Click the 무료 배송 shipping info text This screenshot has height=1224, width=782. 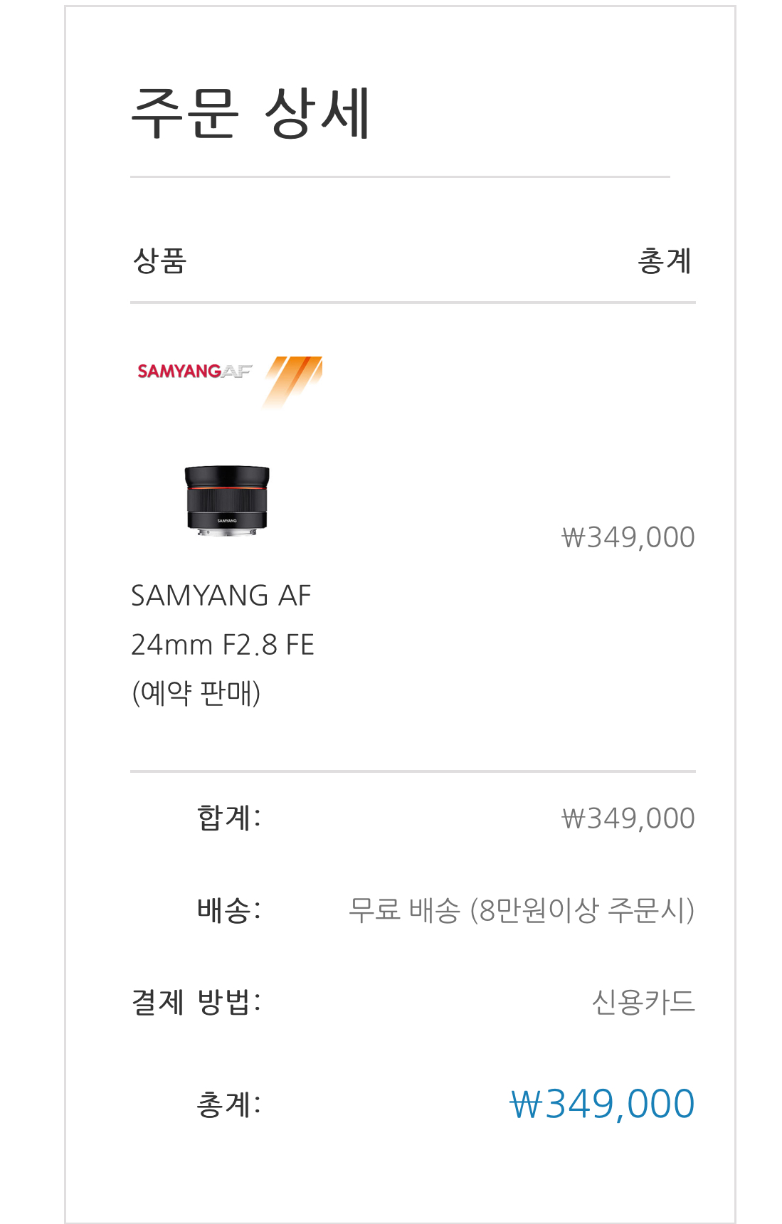(x=521, y=910)
